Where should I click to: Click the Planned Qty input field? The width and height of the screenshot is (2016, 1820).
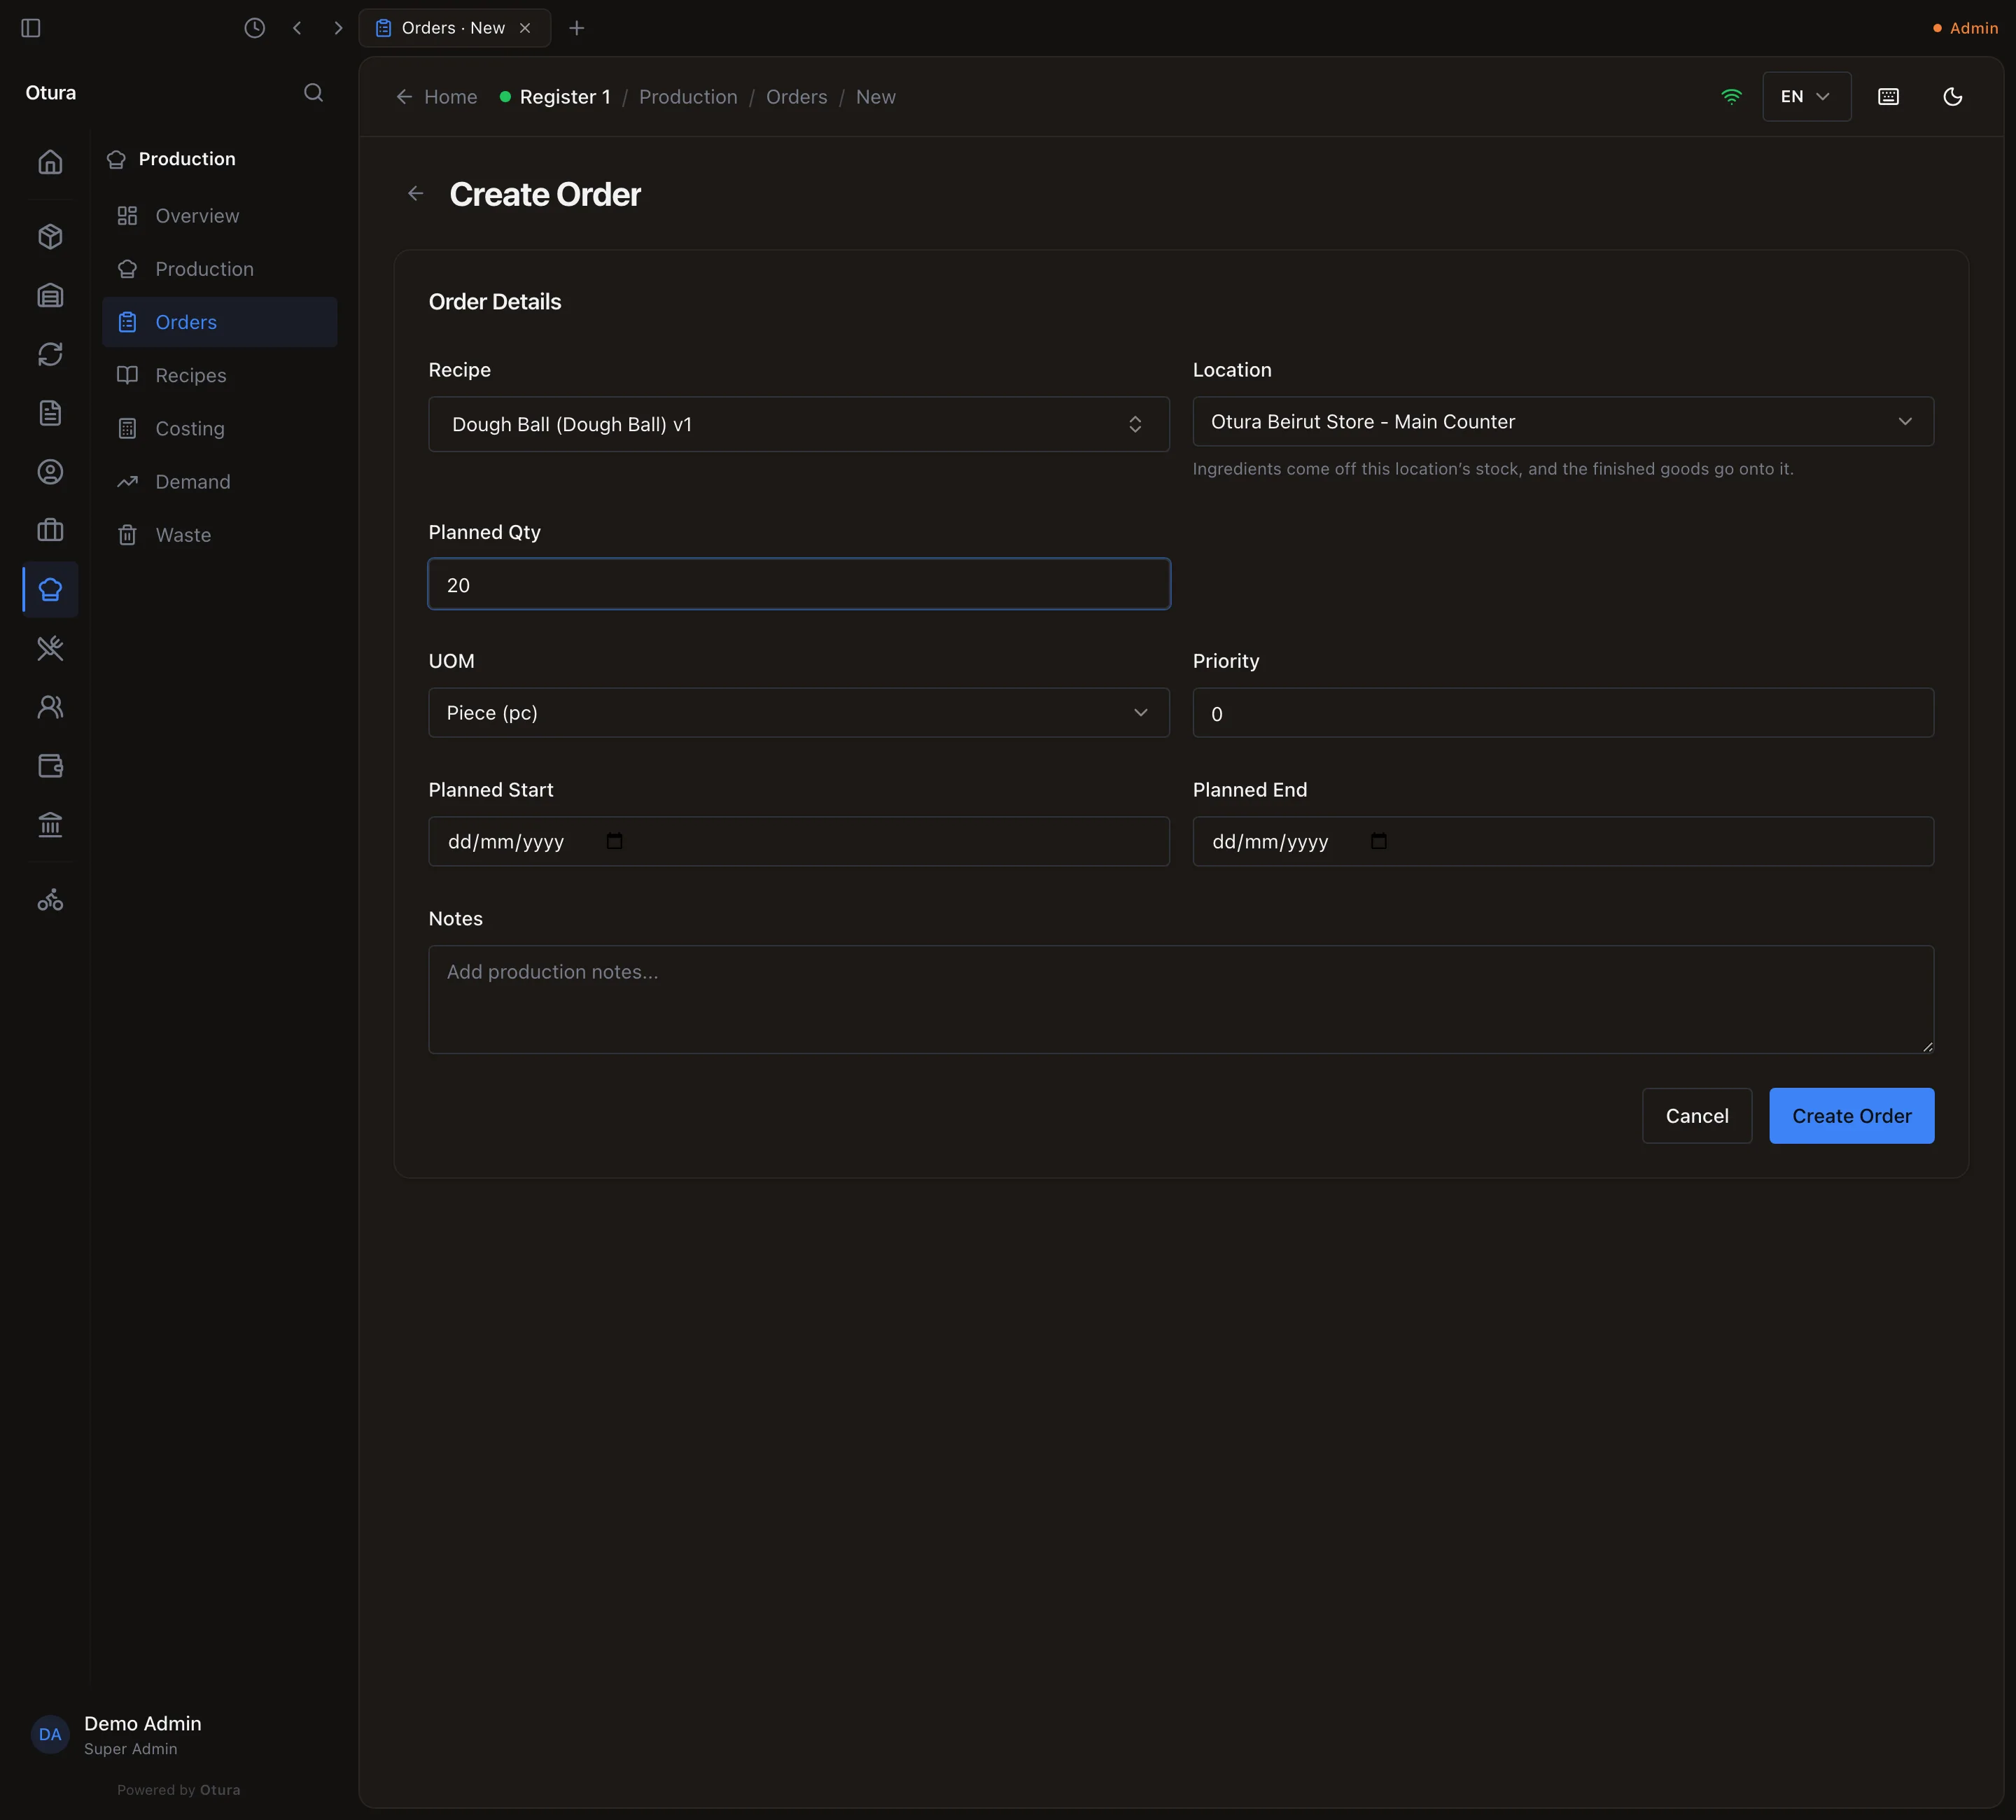pyautogui.click(x=799, y=585)
